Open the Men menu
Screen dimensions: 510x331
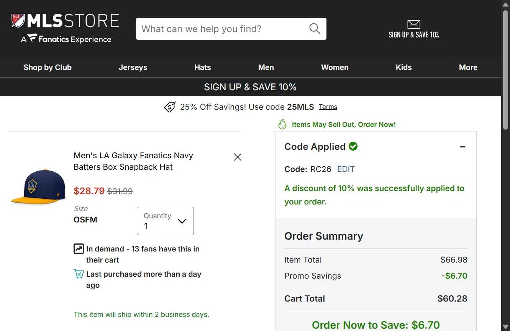(266, 67)
